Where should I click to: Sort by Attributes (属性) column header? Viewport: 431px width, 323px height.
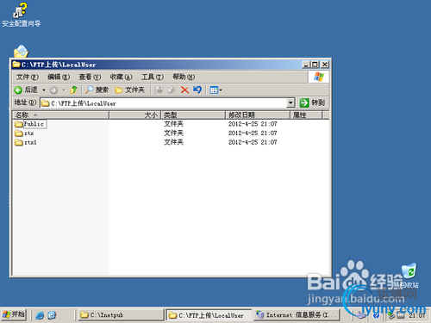coord(306,115)
